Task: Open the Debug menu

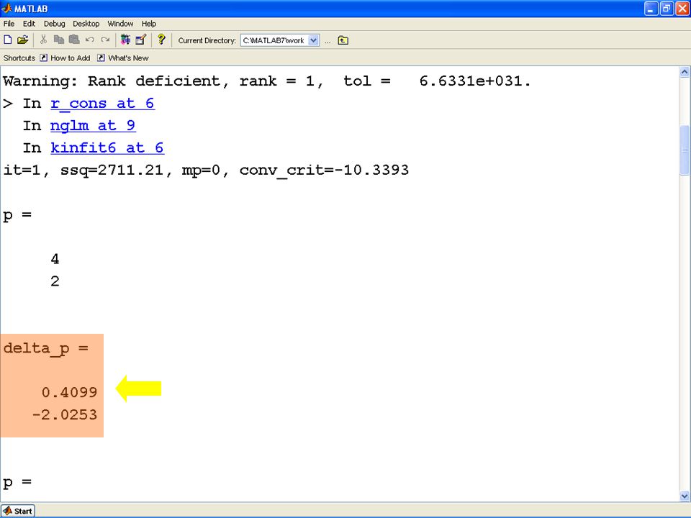Action: (x=54, y=24)
